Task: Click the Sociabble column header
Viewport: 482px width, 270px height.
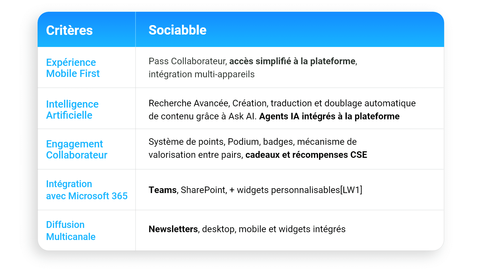Action: 178,30
